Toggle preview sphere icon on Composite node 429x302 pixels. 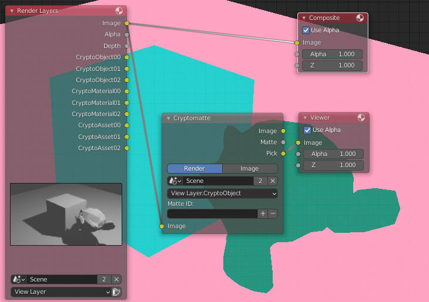click(360, 18)
